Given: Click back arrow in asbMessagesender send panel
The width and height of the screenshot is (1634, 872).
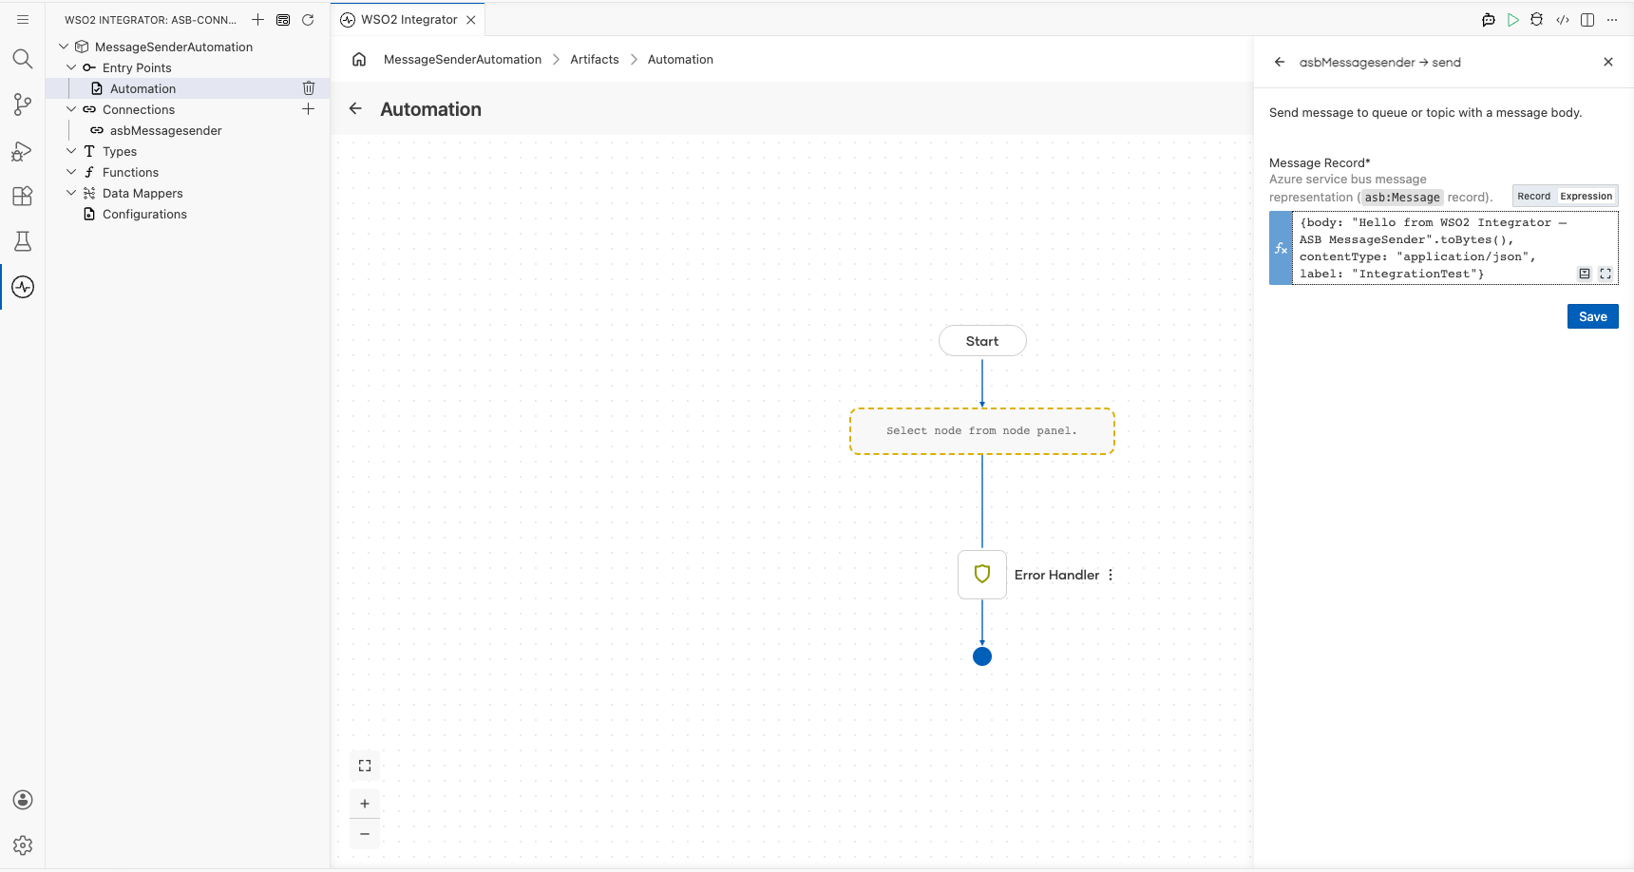Looking at the screenshot, I should [1280, 62].
